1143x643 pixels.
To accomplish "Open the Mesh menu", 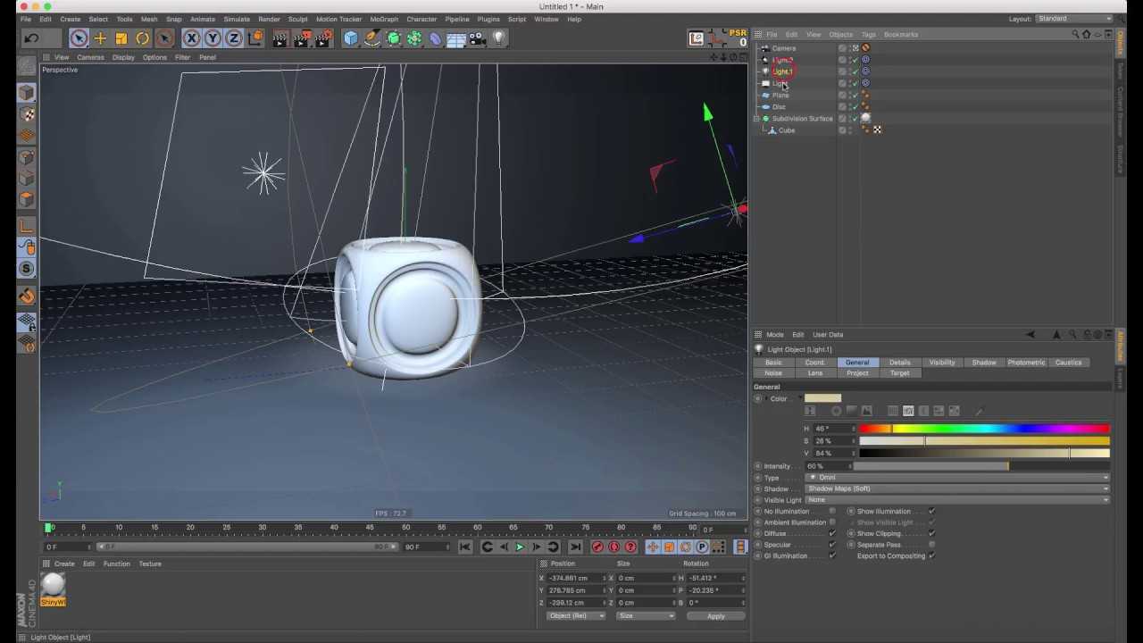I will click(149, 19).
